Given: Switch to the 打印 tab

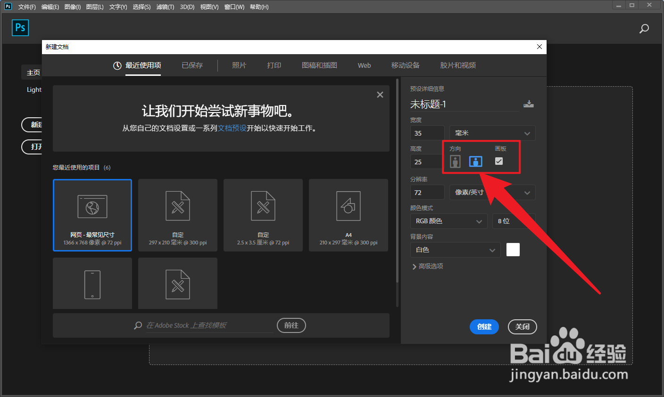Looking at the screenshot, I should click(x=274, y=65).
